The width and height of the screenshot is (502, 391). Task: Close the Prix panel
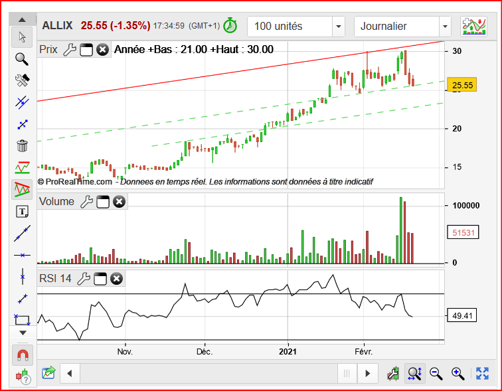tap(102, 50)
